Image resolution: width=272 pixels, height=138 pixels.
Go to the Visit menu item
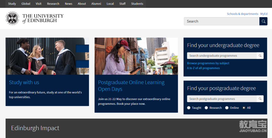(39, 4)
